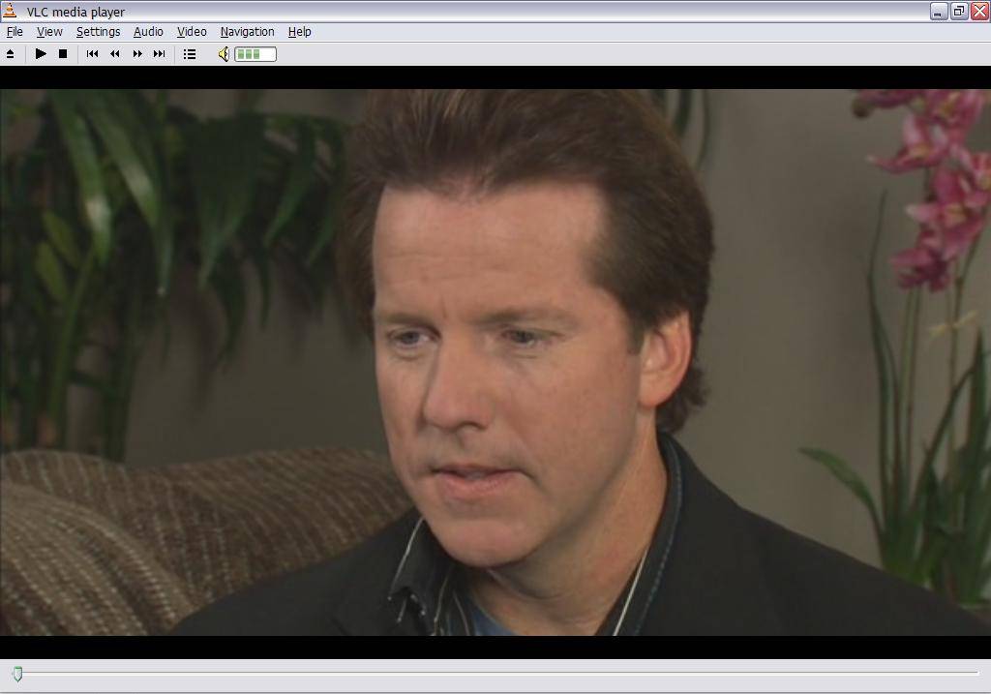Click the seek slider handle
Screen dimensions: 991x694
click(17, 674)
